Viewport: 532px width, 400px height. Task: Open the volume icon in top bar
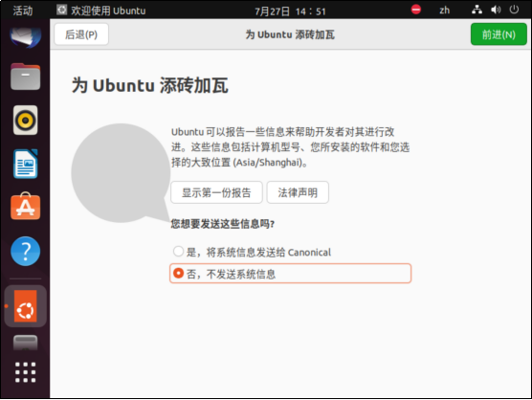click(x=496, y=10)
